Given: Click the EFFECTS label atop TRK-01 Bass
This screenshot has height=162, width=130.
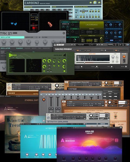Looking at the screenshot, I should 32,31.
